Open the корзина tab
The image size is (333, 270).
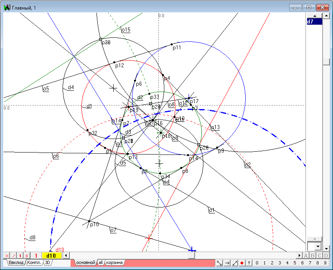pos(114,262)
